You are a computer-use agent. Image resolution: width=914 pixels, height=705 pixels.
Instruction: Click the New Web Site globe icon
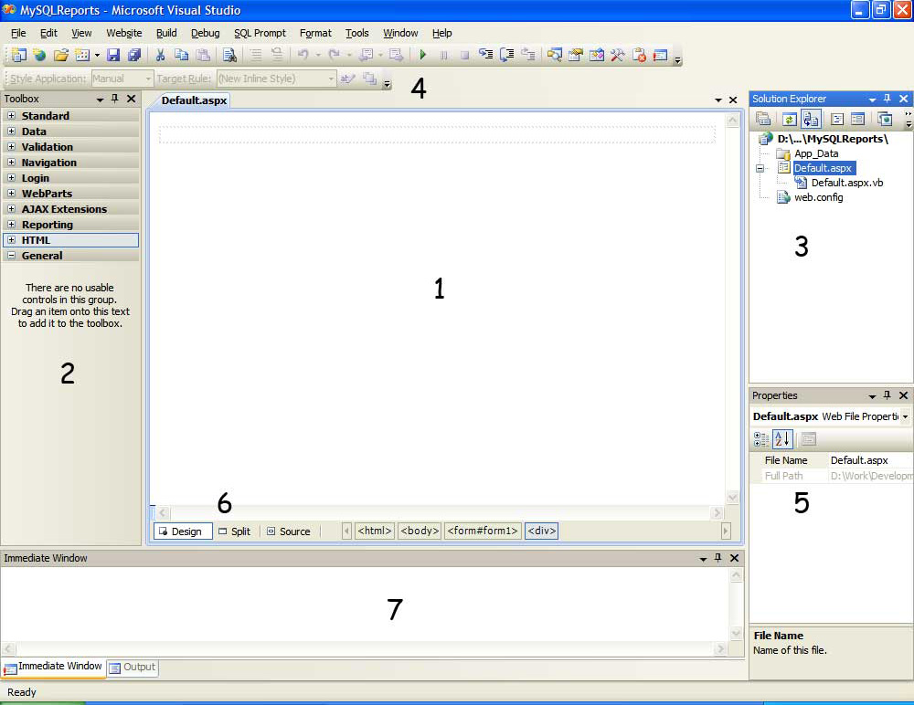click(39, 55)
